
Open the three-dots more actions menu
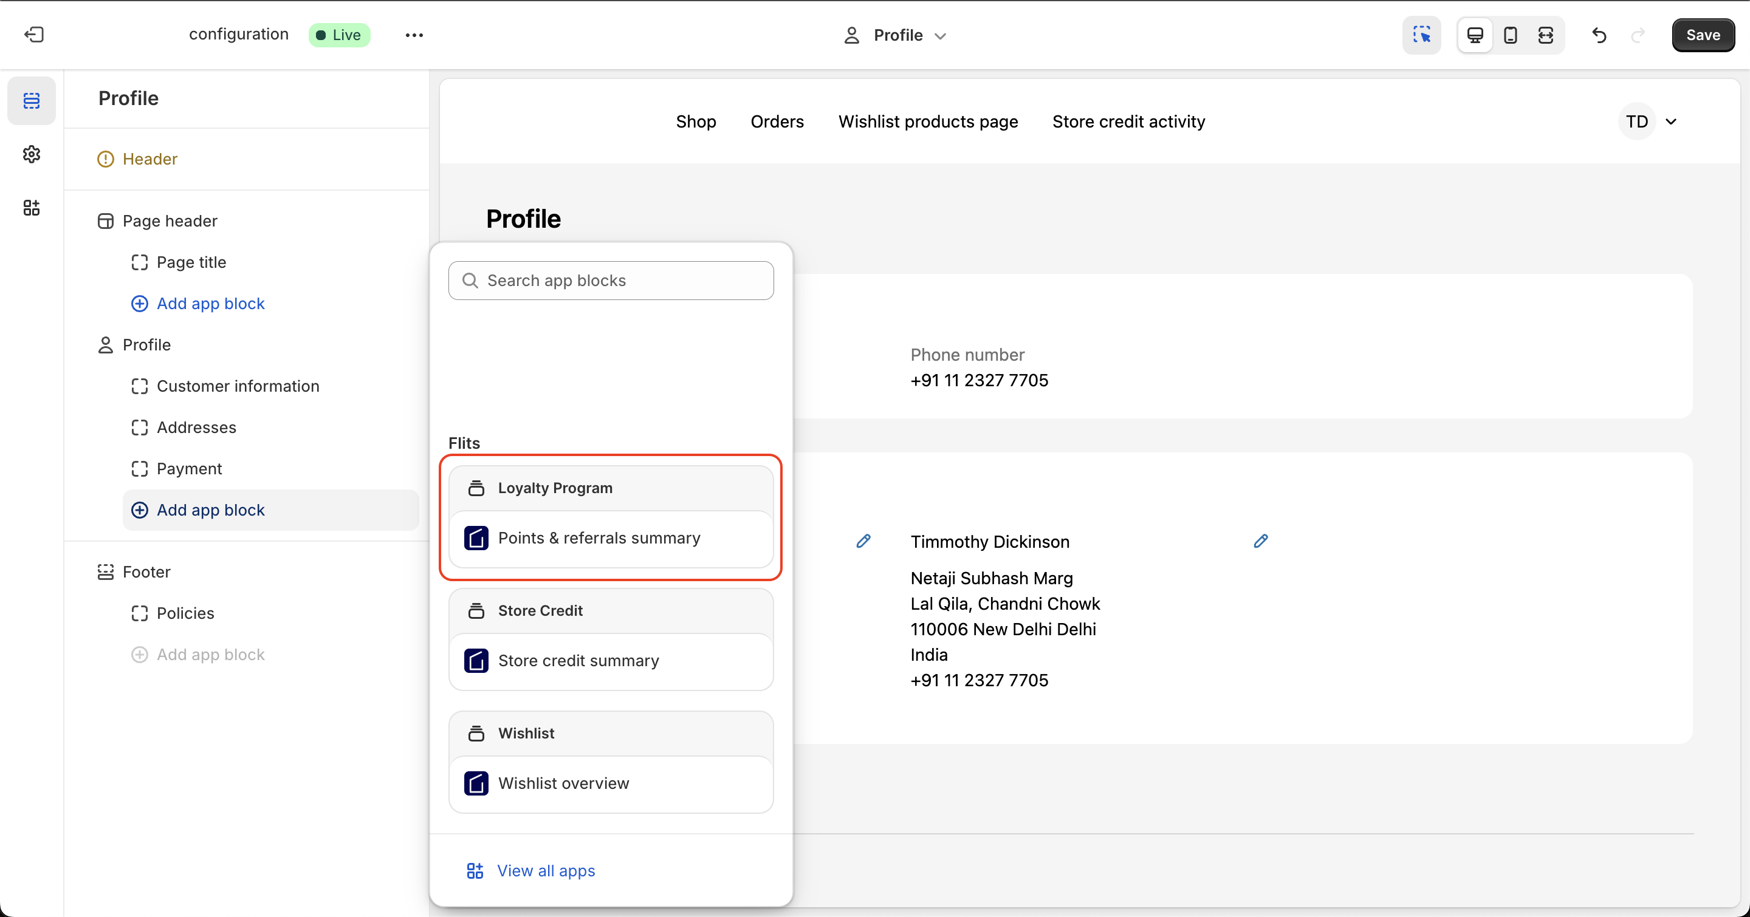pos(414,35)
